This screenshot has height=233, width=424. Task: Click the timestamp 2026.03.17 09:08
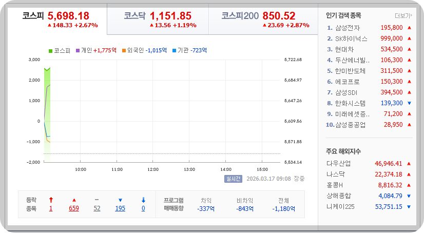click(268, 179)
